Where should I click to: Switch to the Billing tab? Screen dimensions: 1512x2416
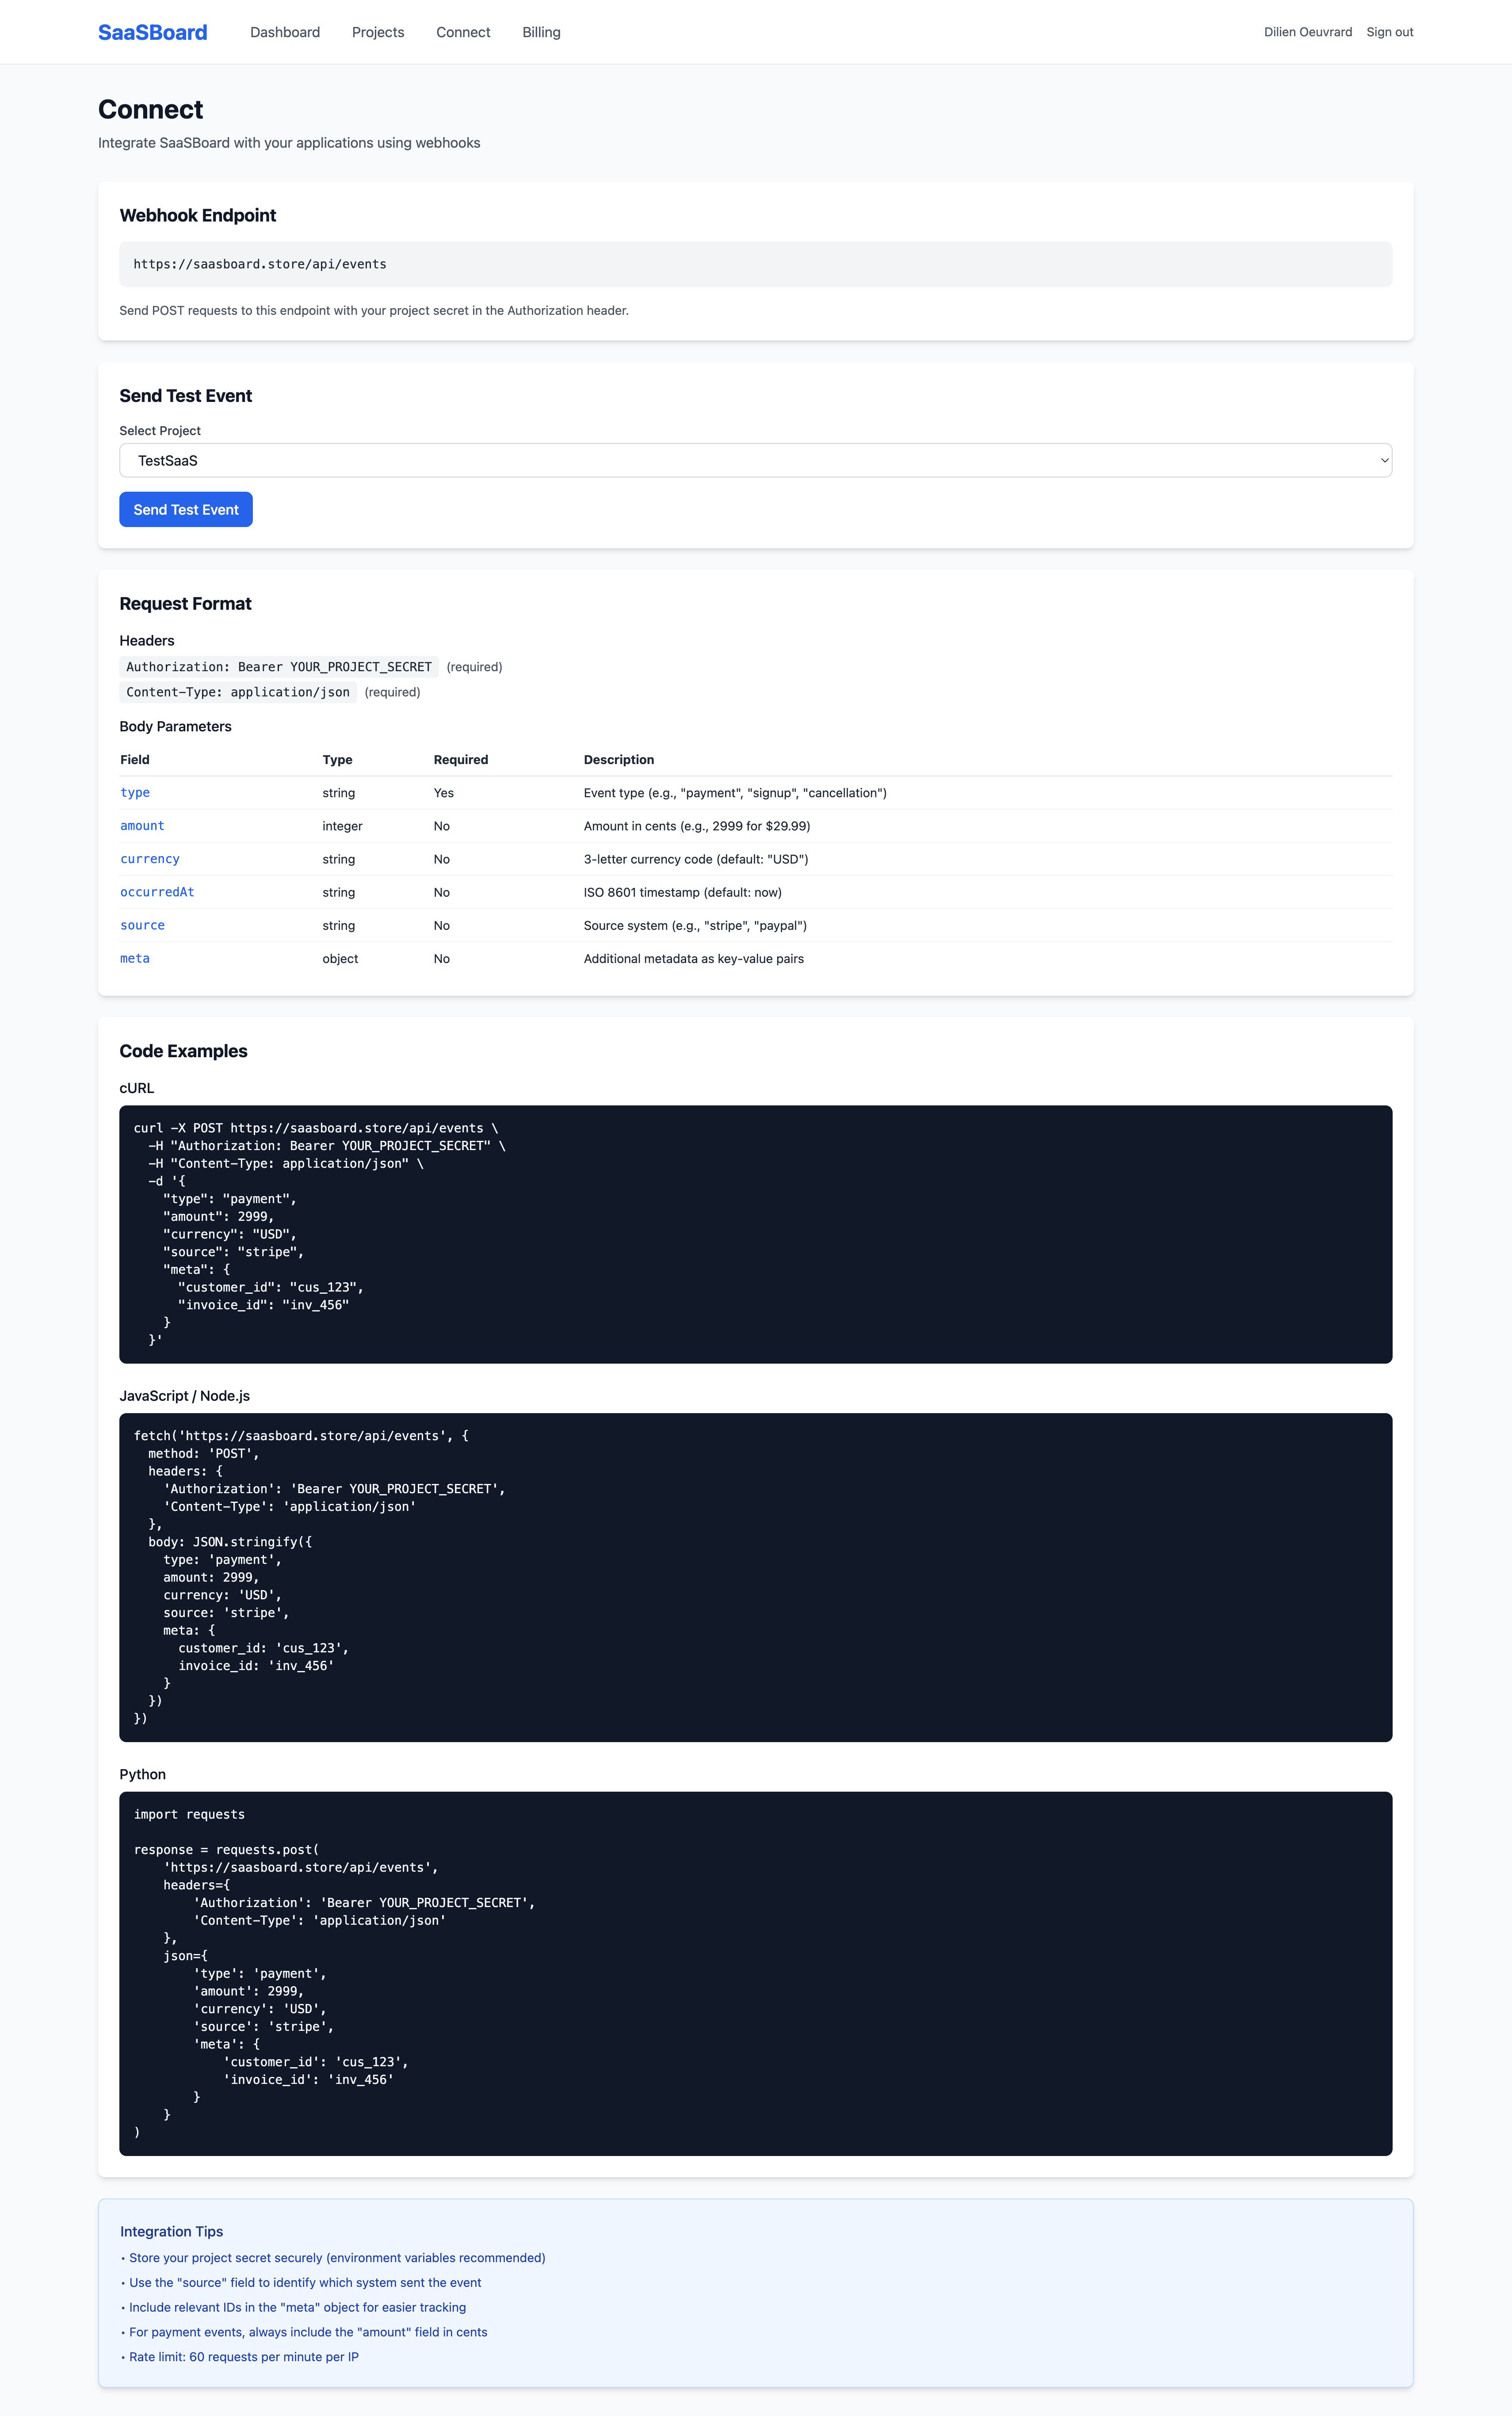click(541, 31)
